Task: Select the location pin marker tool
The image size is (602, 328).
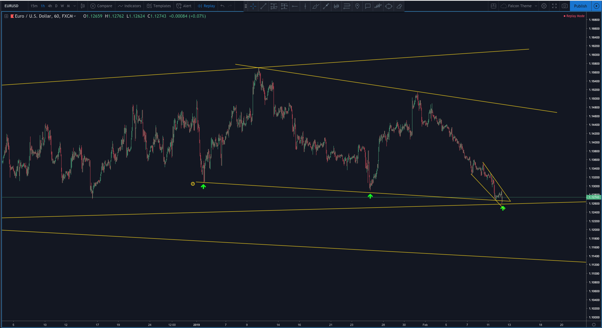Action: click(x=357, y=6)
